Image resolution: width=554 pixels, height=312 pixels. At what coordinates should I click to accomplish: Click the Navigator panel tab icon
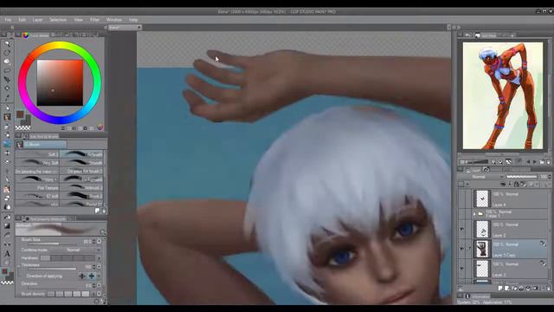(477, 36)
